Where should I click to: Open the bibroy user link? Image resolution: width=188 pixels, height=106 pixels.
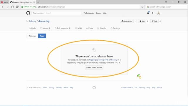[x=33, y=21]
